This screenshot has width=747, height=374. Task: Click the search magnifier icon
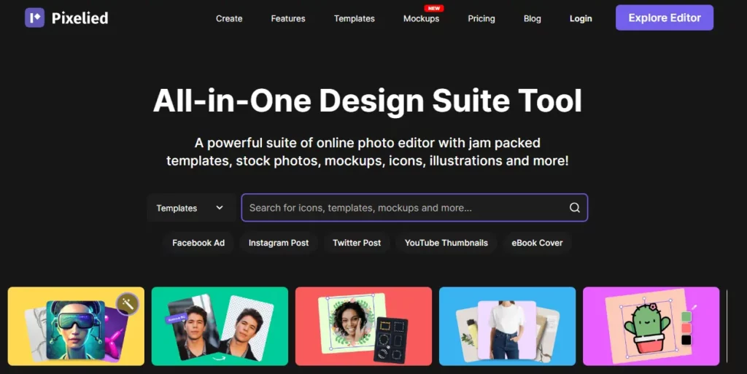(575, 208)
